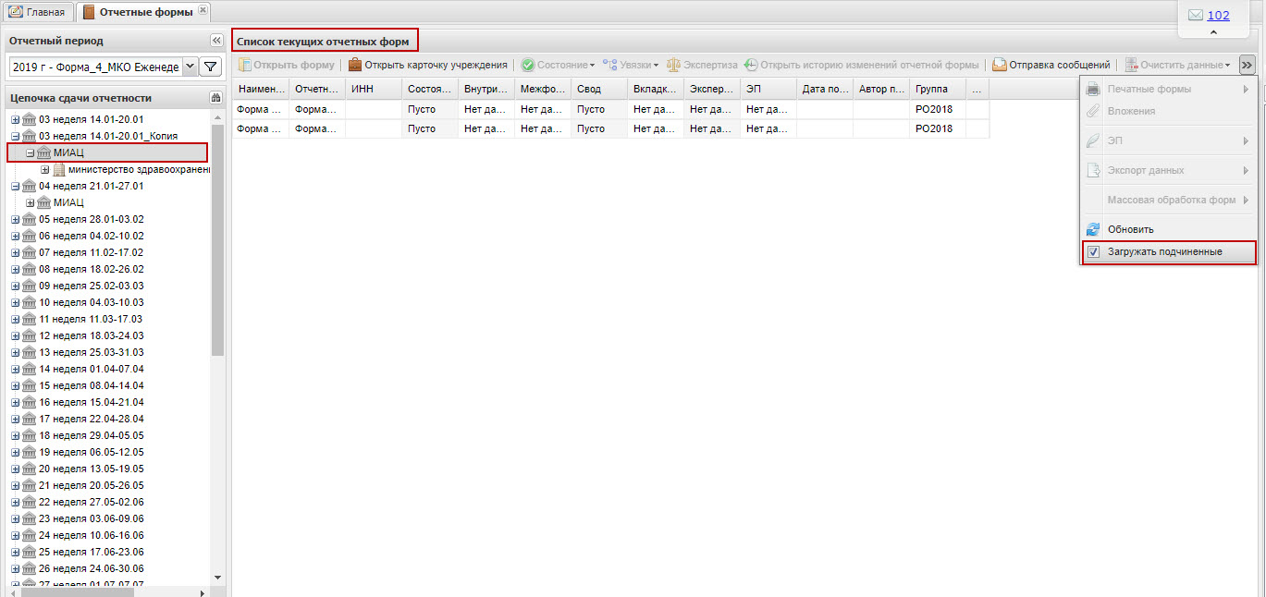Open the Печатные формы submenu

pos(1168,89)
